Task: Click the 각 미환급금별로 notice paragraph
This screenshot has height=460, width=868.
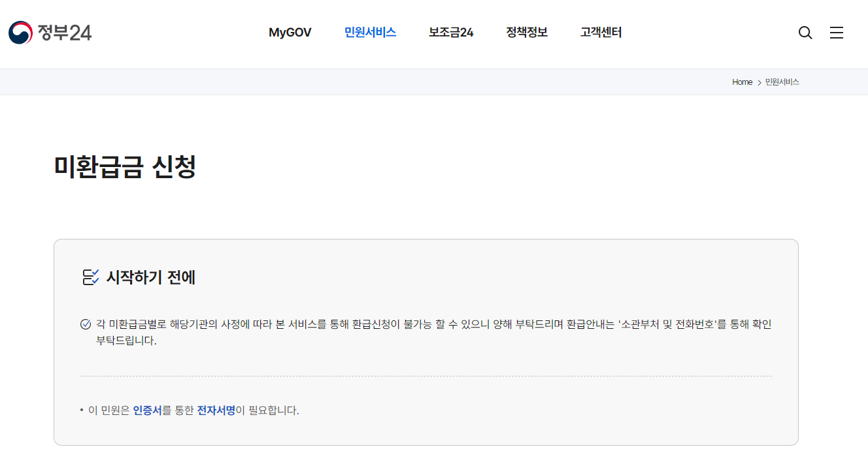Action: pos(434,332)
